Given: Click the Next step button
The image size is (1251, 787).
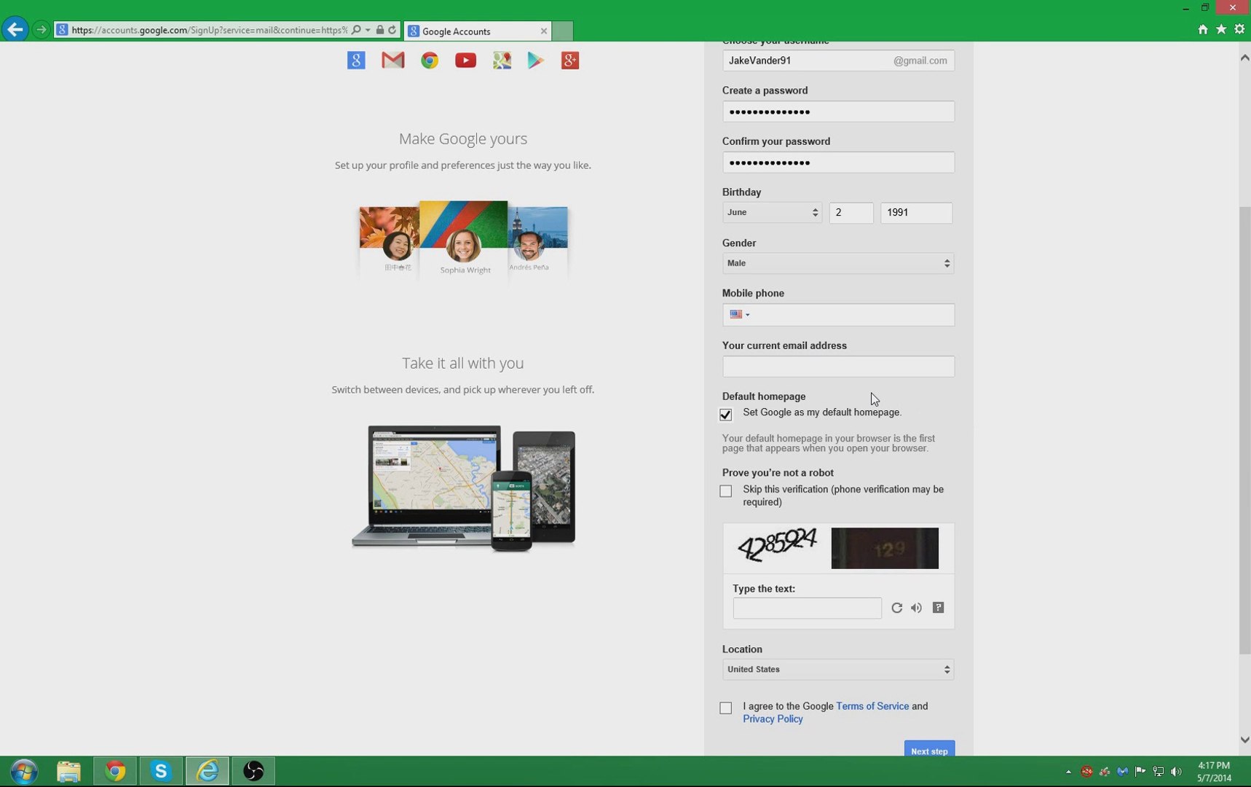Looking at the screenshot, I should tap(928, 751).
